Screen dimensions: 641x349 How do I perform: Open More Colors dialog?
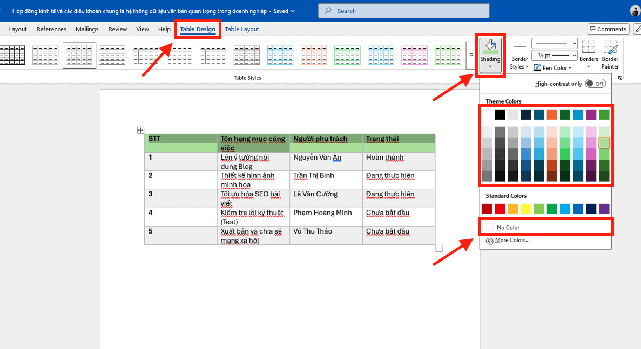(512, 241)
